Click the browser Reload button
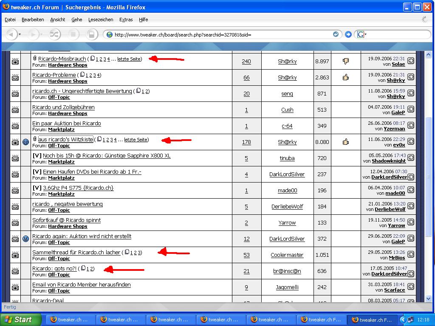 [54, 34]
